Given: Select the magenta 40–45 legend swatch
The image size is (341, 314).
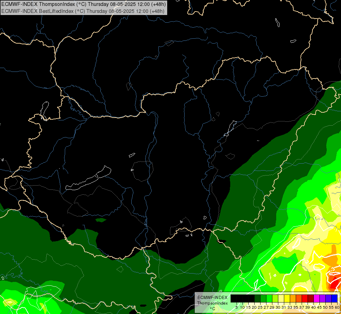Looking at the screenshot, I should tap(317, 298).
